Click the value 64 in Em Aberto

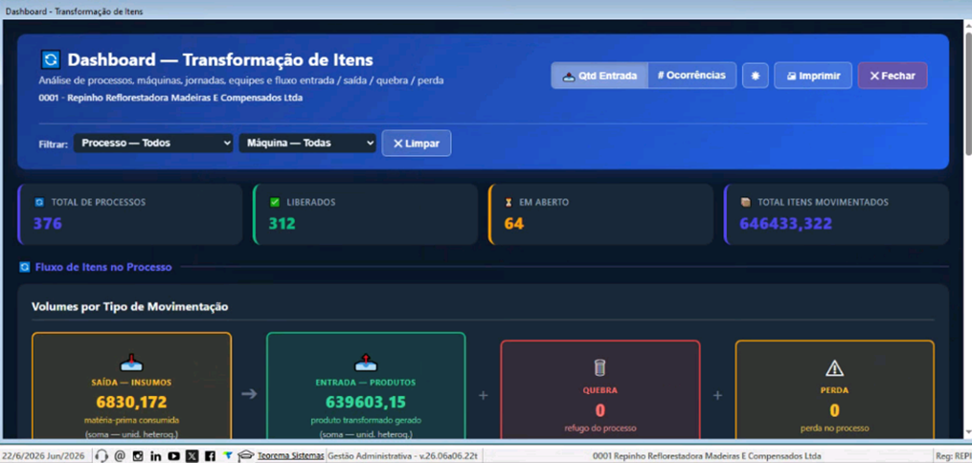[514, 224]
